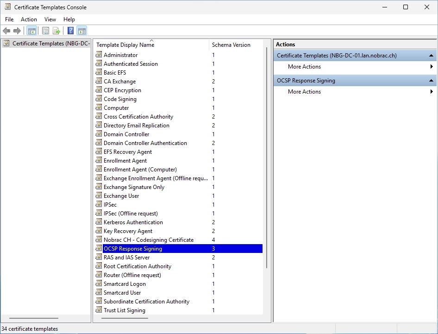Viewport: 438px width, 334px height.
Task: Click the Forward arrow toolbar icon
Action: tap(17, 31)
